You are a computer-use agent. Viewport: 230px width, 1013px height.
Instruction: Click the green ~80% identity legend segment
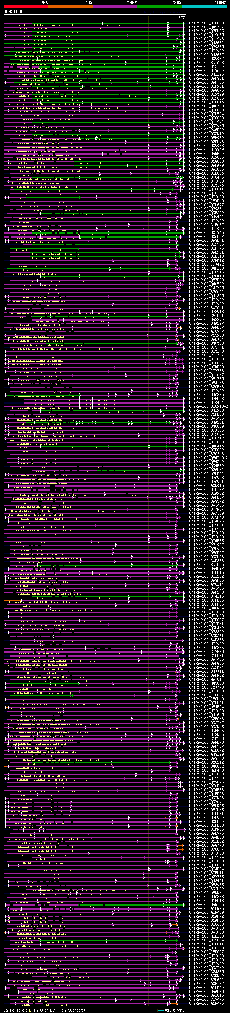click(x=160, y=6)
